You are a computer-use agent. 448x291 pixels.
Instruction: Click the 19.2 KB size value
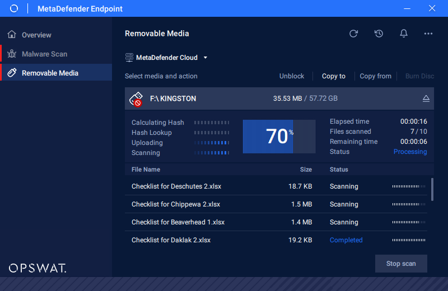click(x=300, y=240)
